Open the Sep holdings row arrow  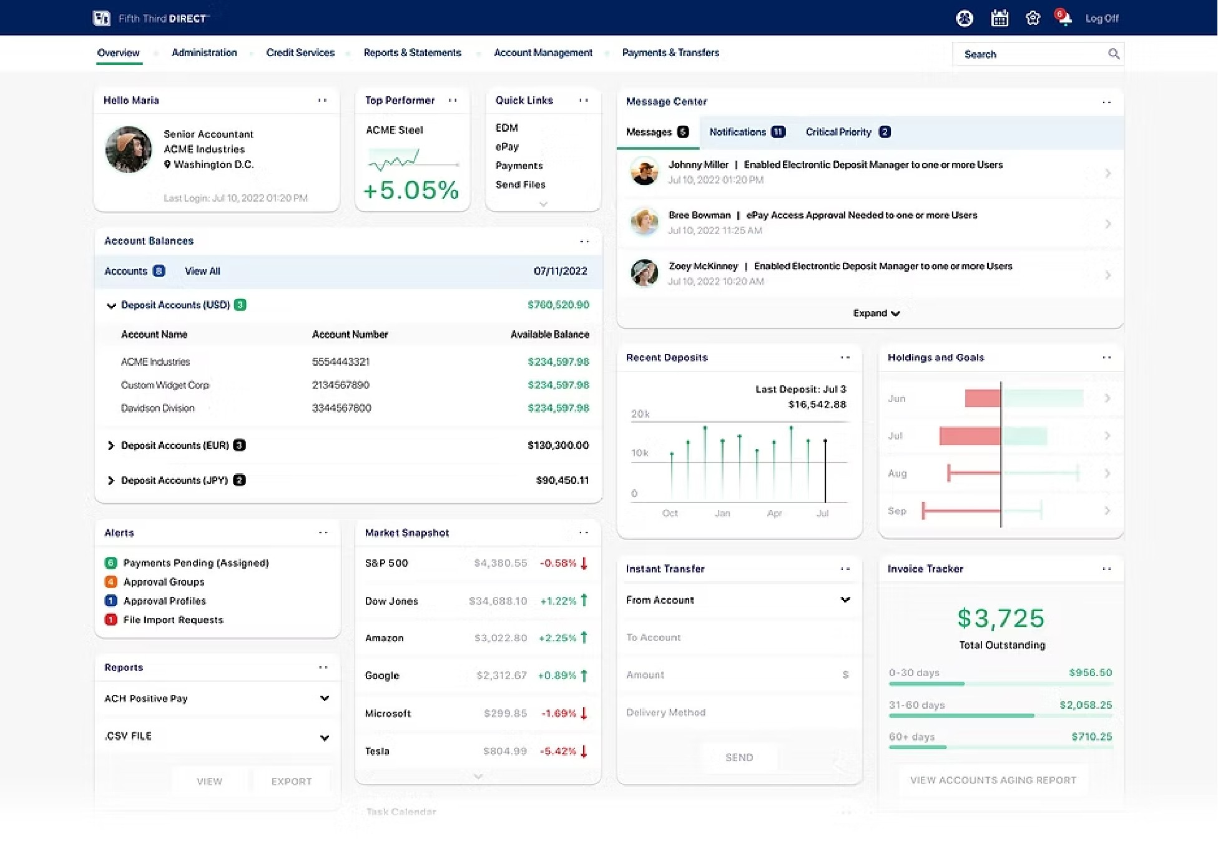pos(1107,511)
